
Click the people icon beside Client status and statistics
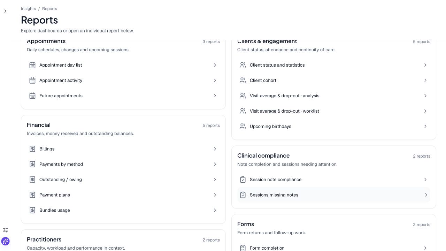(243, 65)
